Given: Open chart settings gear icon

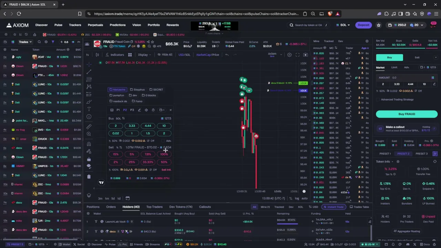Looking at the screenshot, I should pos(289,55).
